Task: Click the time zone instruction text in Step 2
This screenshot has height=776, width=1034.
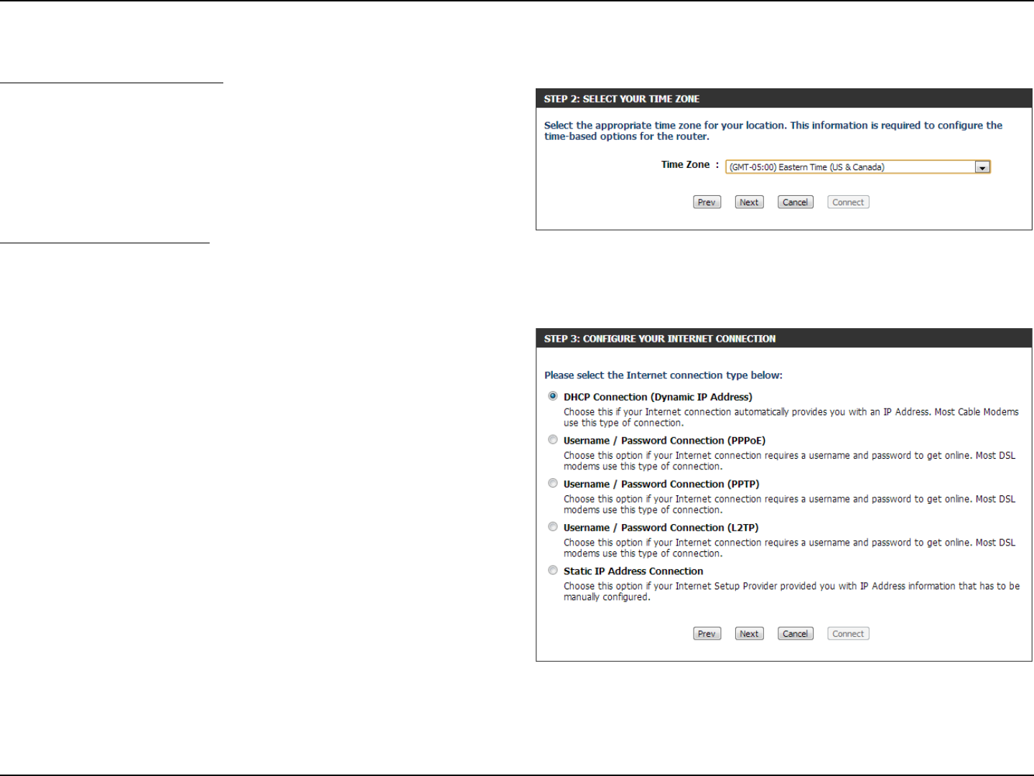Action: (773, 131)
